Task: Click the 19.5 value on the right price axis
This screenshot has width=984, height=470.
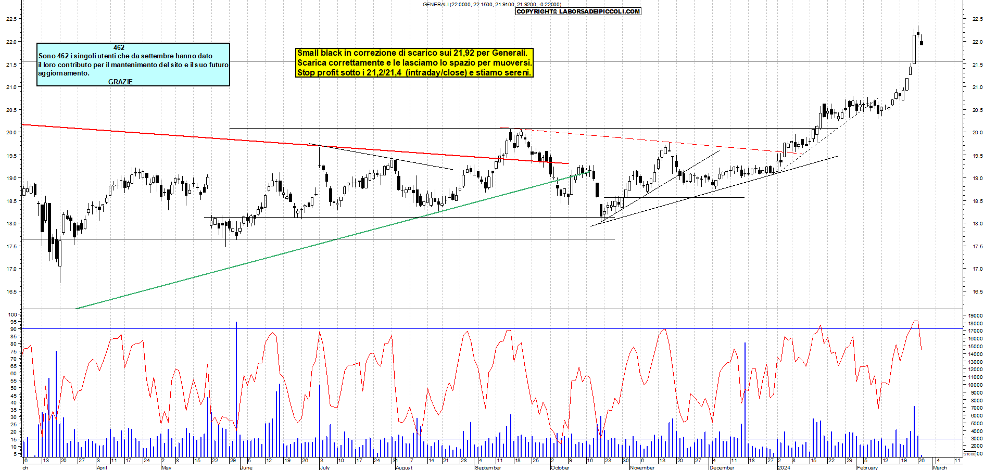Action: point(977,156)
